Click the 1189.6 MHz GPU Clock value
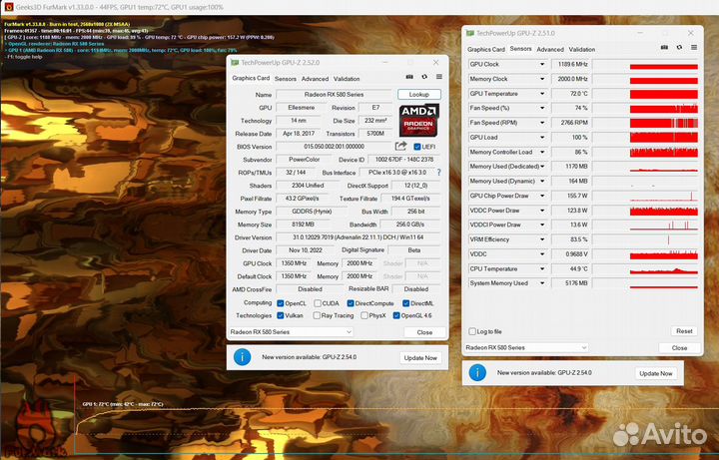The height and width of the screenshot is (460, 719). pos(570,65)
